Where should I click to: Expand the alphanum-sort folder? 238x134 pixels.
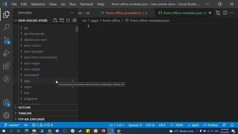click(45, 40)
